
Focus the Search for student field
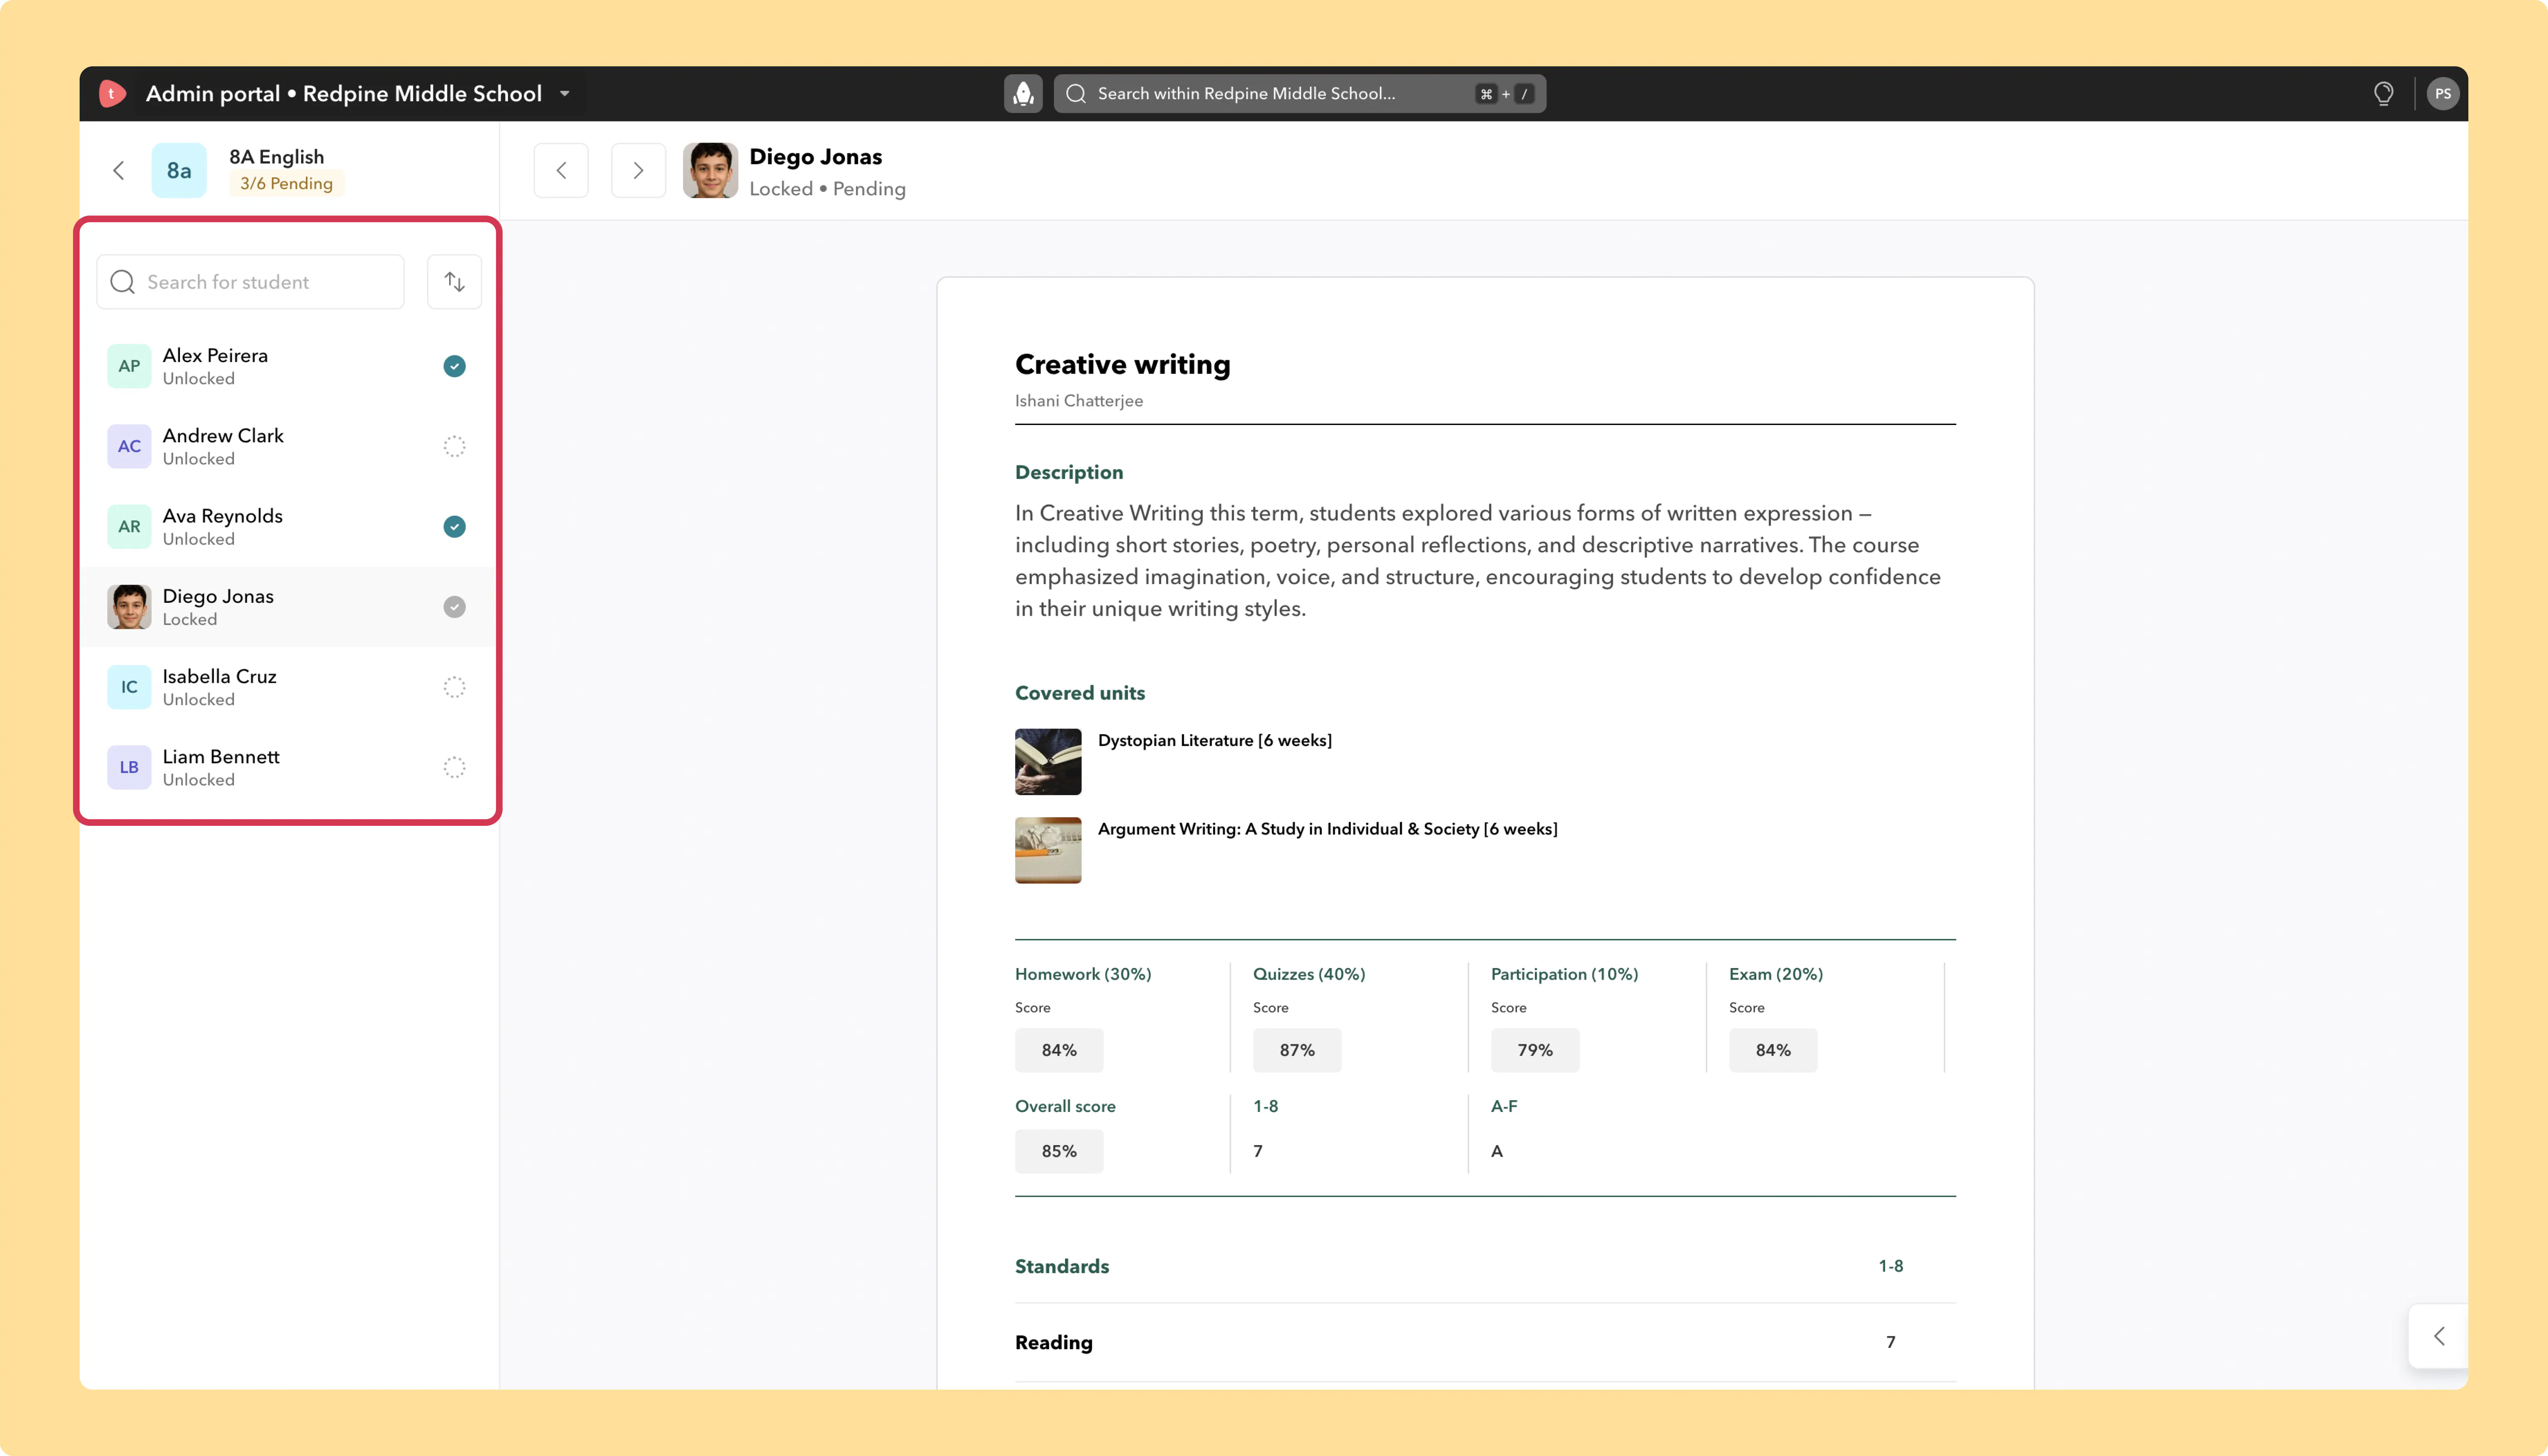250,282
